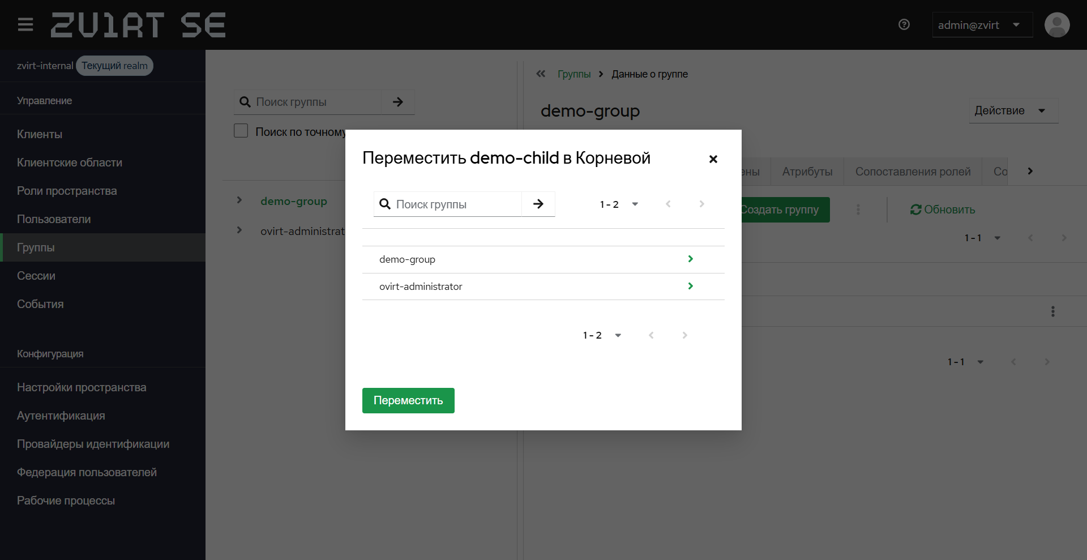1087x560 pixels.
Task: Open the Сопоставления ролей tab
Action: [x=913, y=172]
